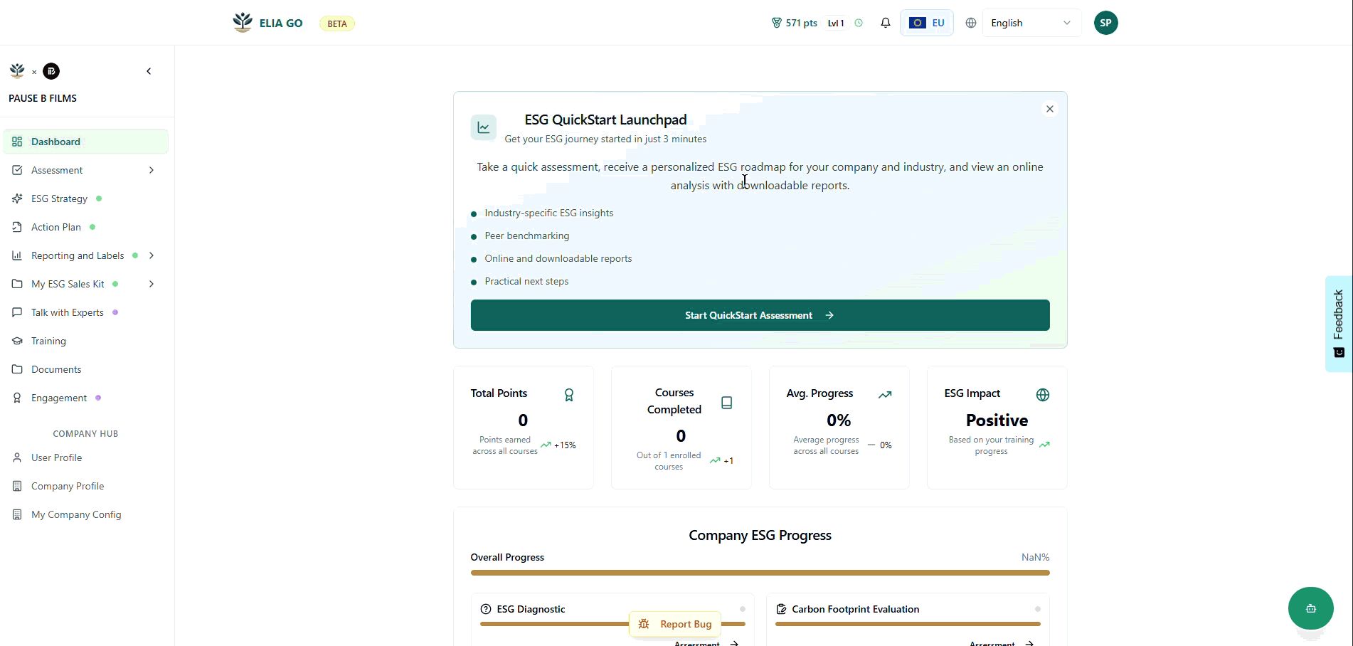Collapse the left sidebar with arrow
This screenshot has height=646, width=1353.
tap(149, 71)
